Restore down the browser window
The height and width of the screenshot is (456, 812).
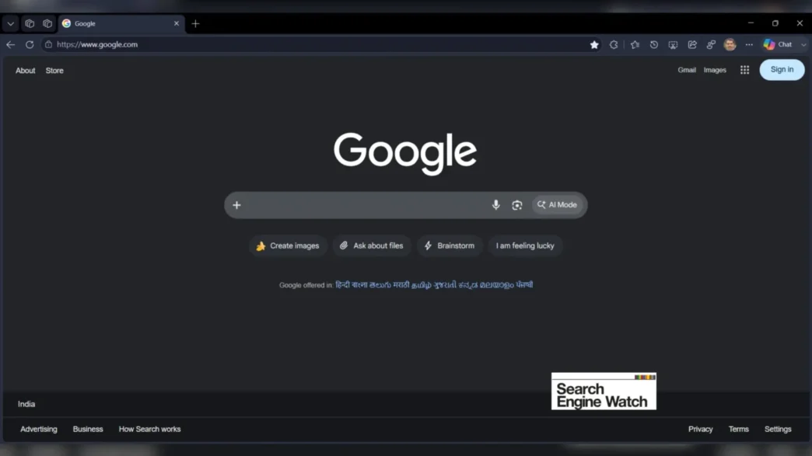tap(775, 23)
